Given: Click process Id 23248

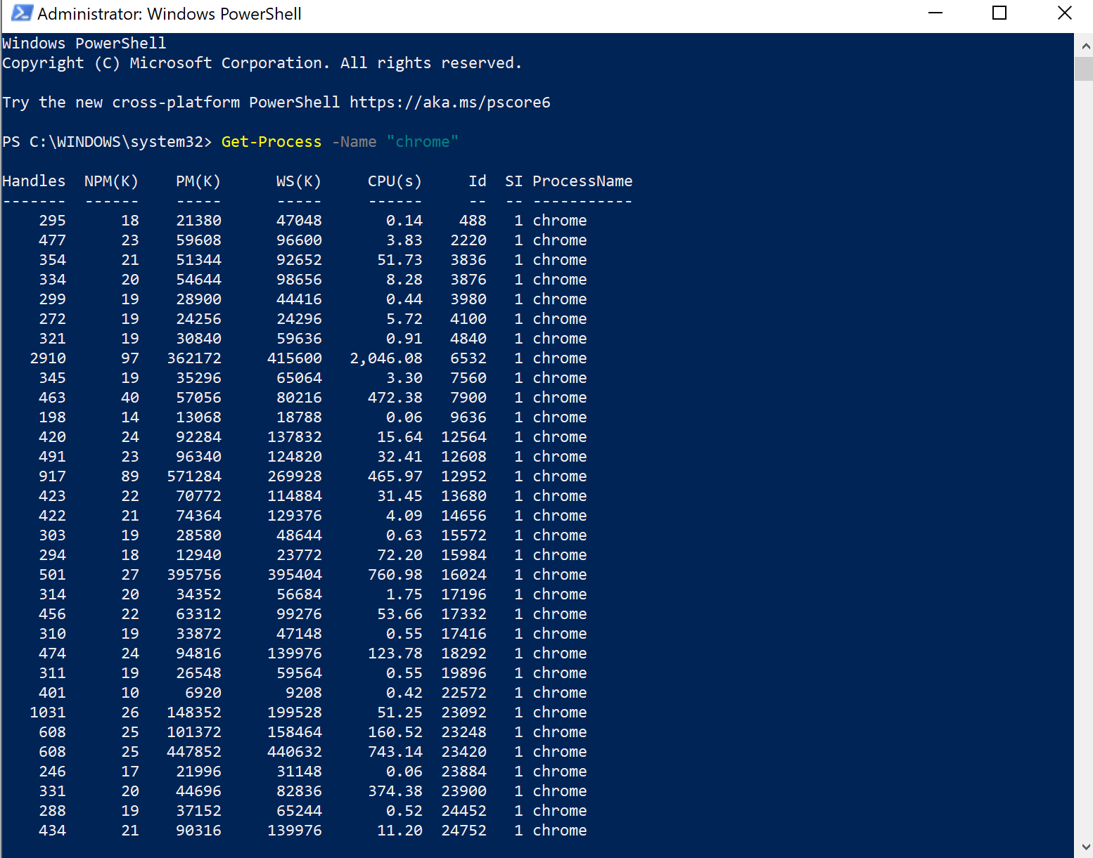Looking at the screenshot, I should click(x=464, y=732).
